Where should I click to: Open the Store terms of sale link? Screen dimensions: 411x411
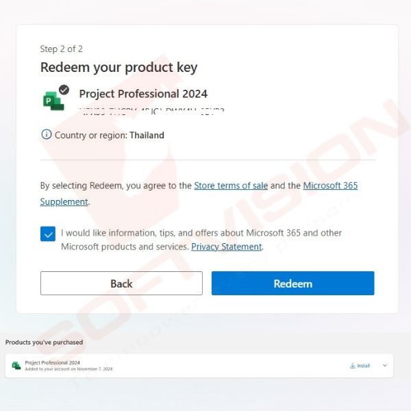tap(231, 186)
